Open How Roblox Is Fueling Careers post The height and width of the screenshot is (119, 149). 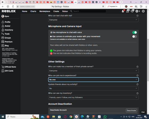click(10, 54)
